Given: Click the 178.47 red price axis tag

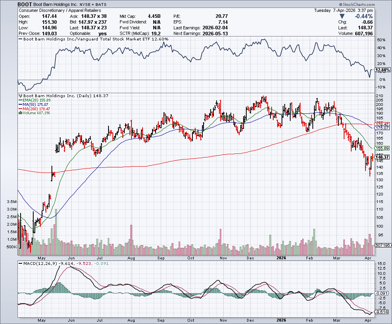Looking at the screenshot, I should pyautogui.click(x=382, y=124).
